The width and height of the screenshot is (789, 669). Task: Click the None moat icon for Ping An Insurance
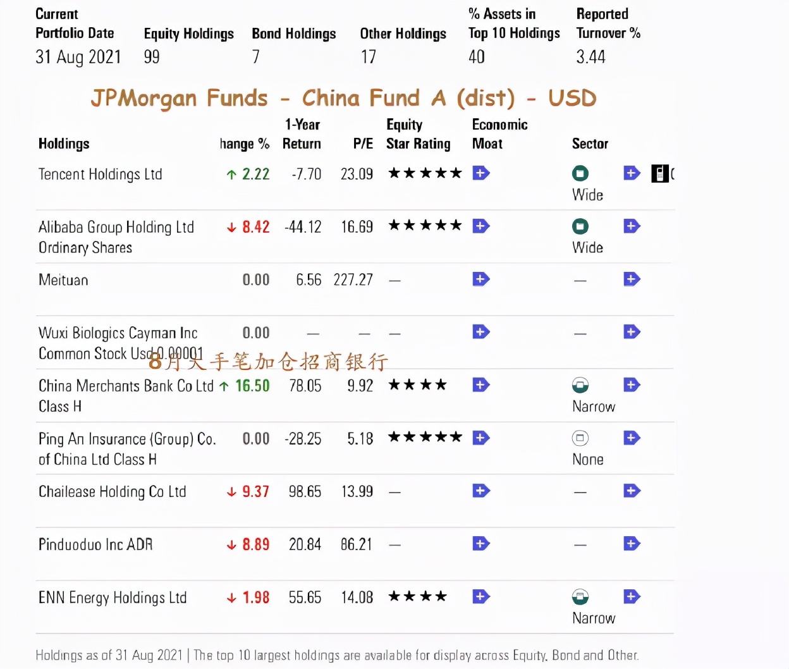point(580,438)
